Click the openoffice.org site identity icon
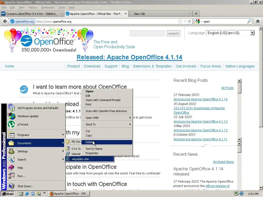 click(12, 22)
